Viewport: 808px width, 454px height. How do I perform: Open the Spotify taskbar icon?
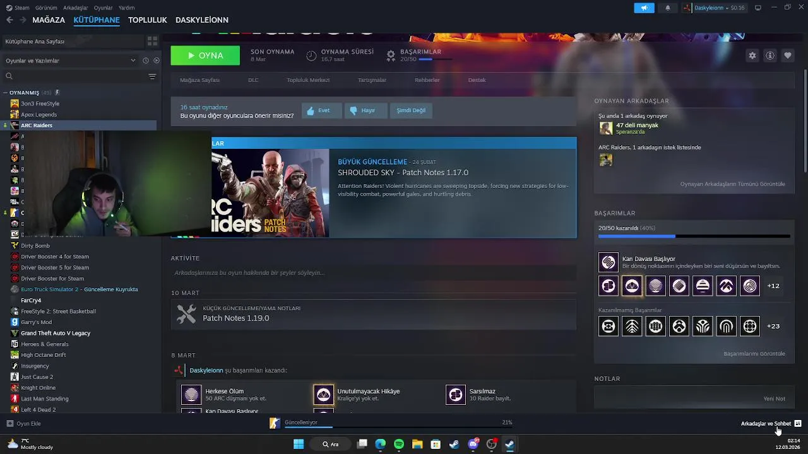399,444
